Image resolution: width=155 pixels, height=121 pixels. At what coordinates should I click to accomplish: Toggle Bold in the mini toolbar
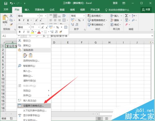coord(20,32)
